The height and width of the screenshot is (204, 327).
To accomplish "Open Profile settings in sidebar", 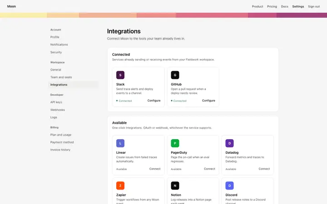I will pos(55,37).
